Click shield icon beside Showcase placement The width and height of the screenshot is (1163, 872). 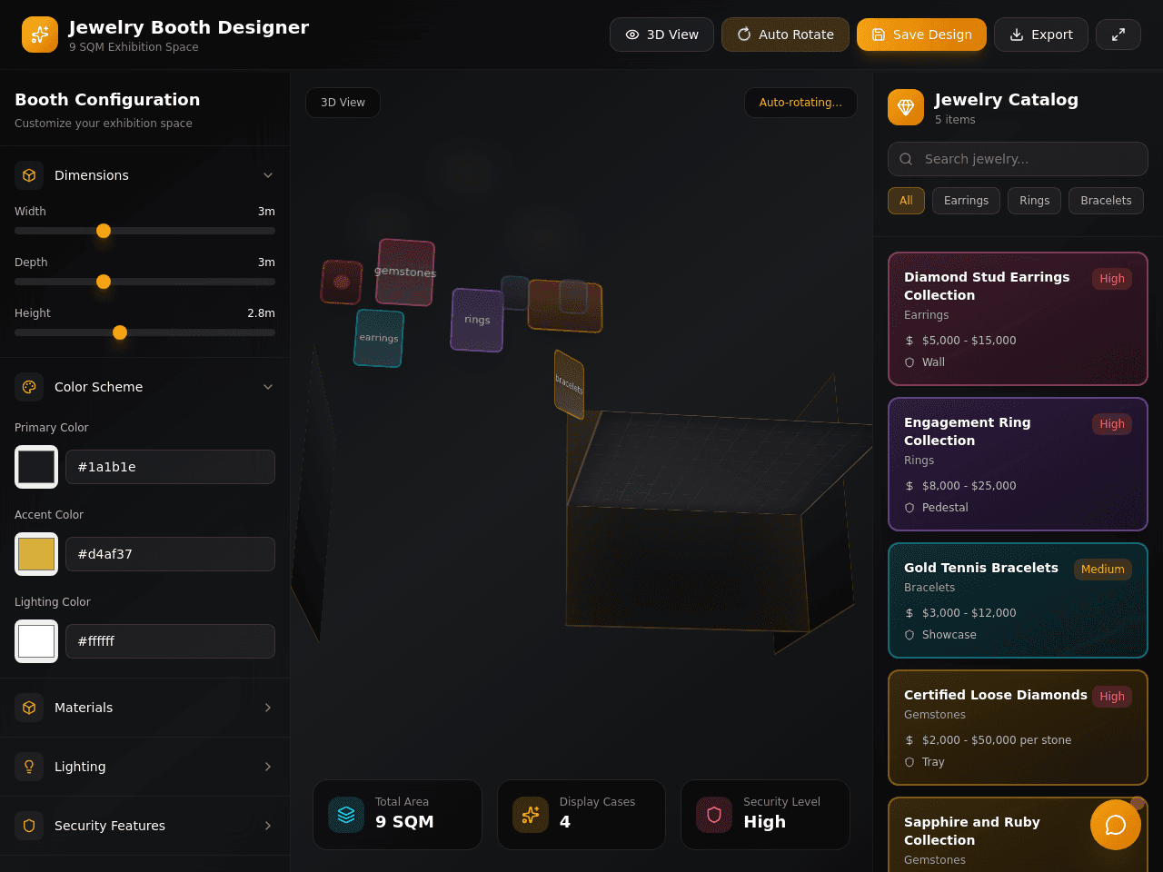click(910, 635)
